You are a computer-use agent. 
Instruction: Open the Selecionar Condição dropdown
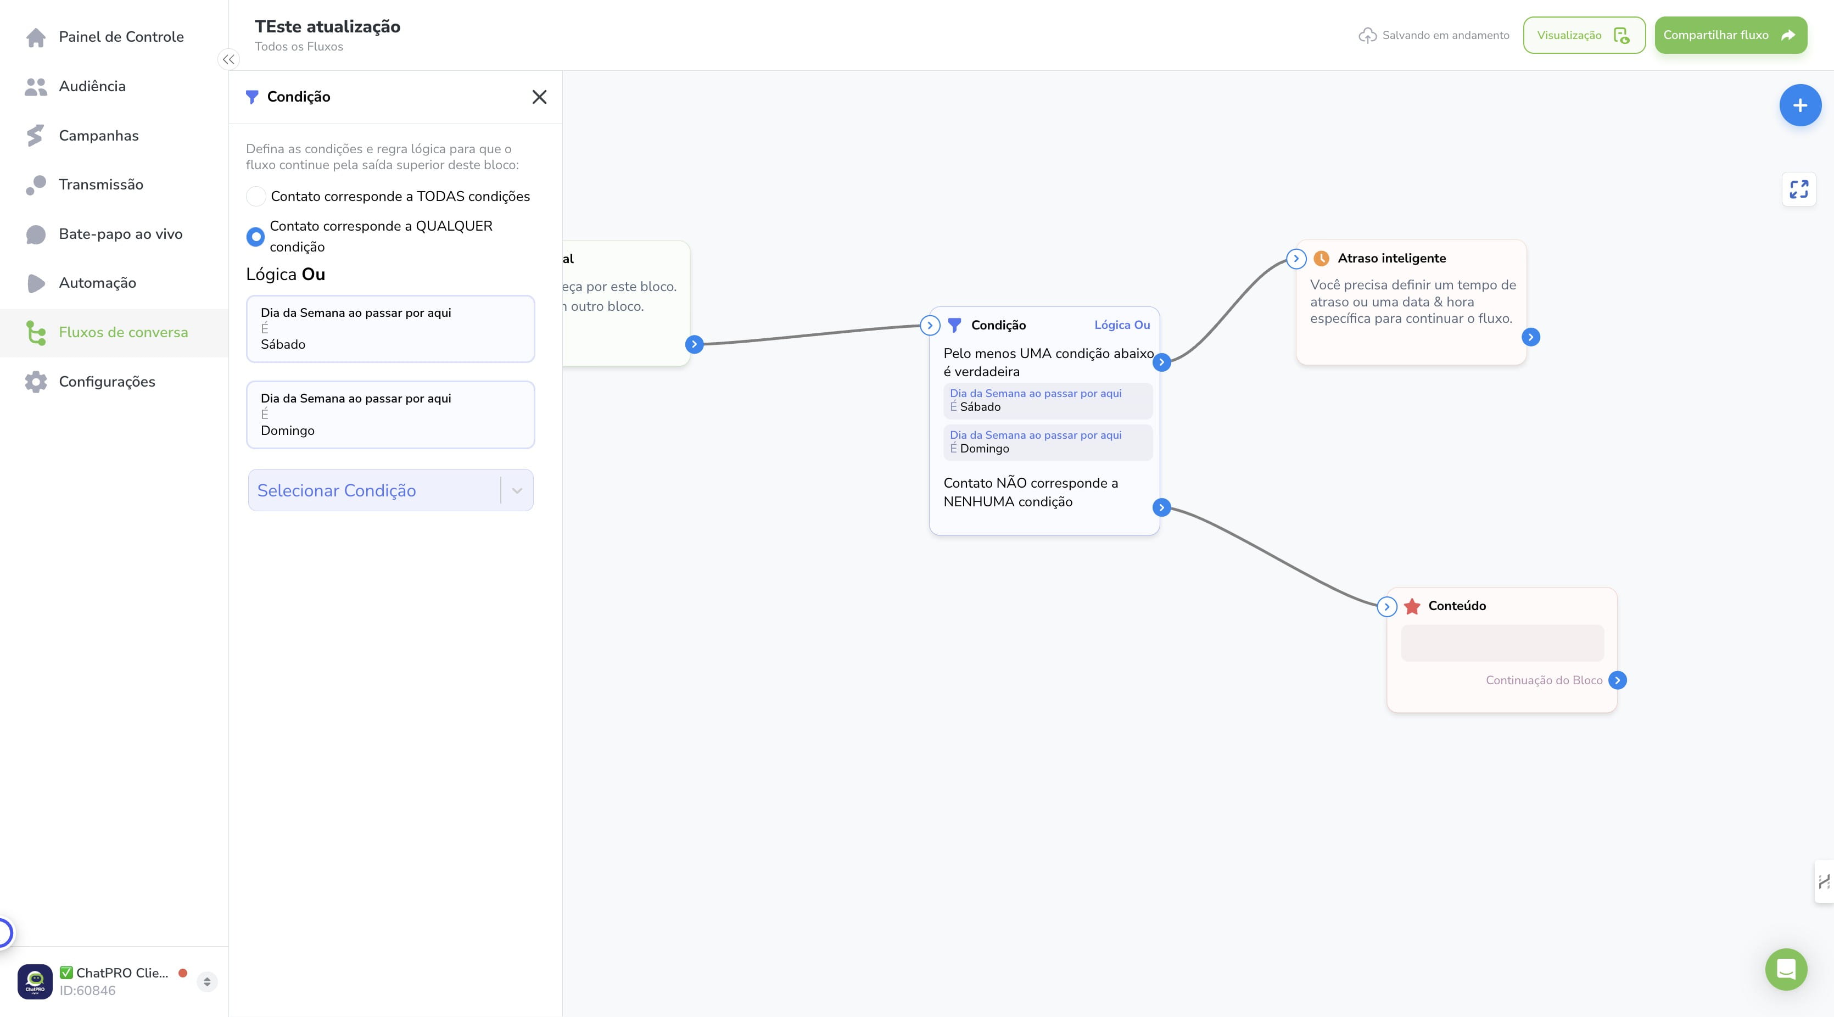point(390,490)
